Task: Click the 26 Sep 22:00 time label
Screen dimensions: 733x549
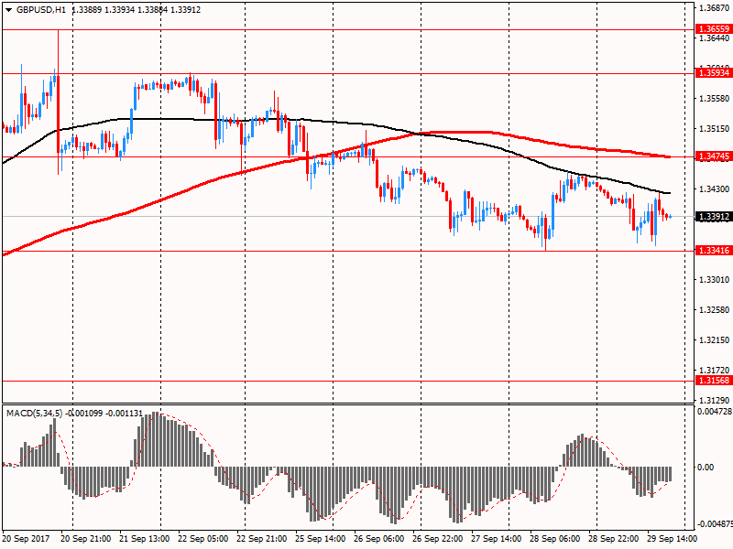Action: 438,539
